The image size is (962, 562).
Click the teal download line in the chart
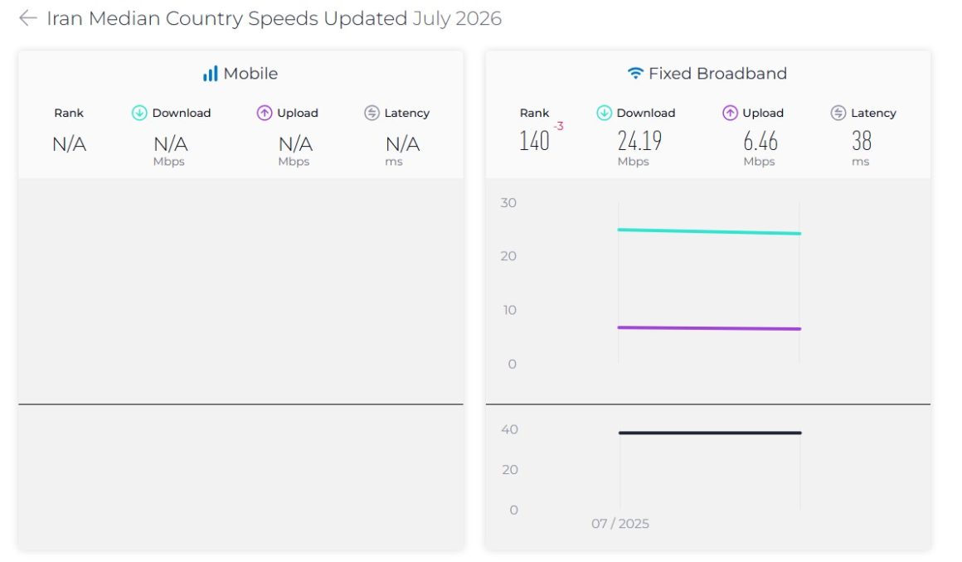pos(709,232)
